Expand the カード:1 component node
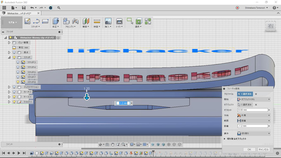The height and width of the screenshot is (158, 281). [9, 92]
